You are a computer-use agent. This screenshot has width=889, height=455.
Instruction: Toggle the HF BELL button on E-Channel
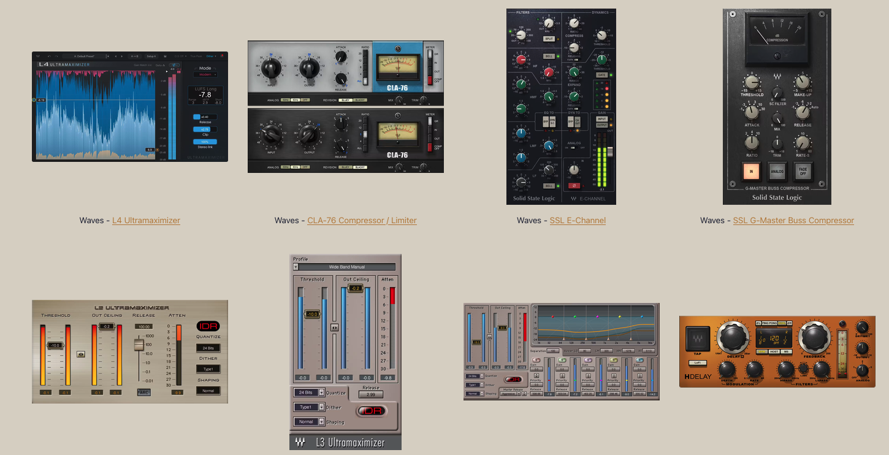(x=549, y=56)
